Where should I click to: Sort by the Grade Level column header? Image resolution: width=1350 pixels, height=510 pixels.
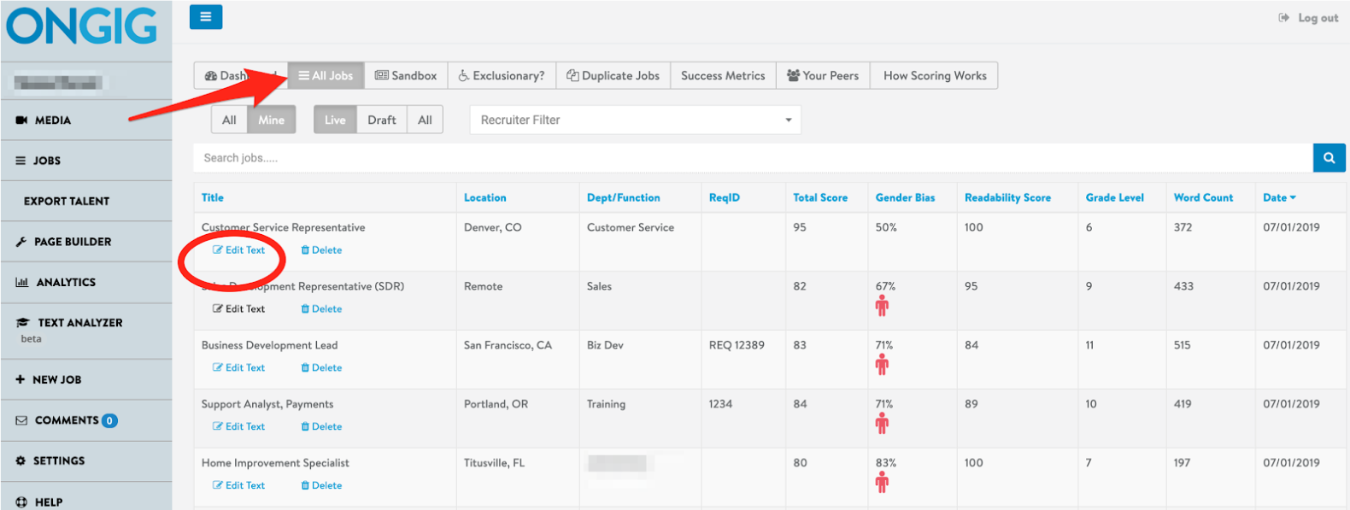point(1114,197)
